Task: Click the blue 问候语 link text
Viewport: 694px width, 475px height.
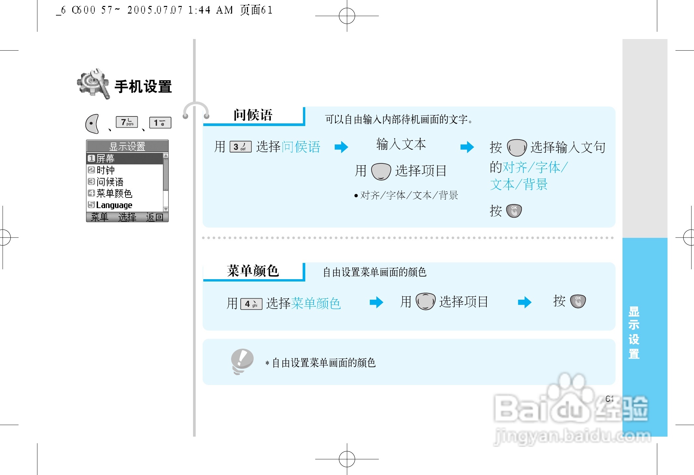Action: tap(301, 147)
